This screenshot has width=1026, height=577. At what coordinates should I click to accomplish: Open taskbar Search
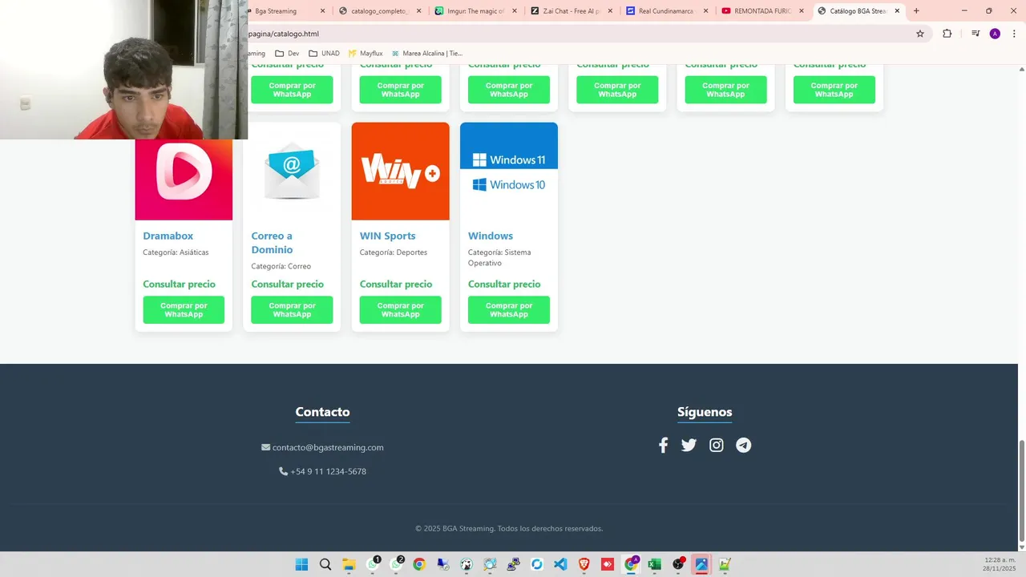[325, 564]
